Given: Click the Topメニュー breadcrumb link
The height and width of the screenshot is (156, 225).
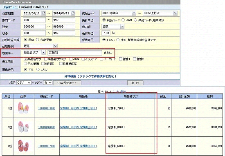Looking at the screenshot, I should click(10, 7).
